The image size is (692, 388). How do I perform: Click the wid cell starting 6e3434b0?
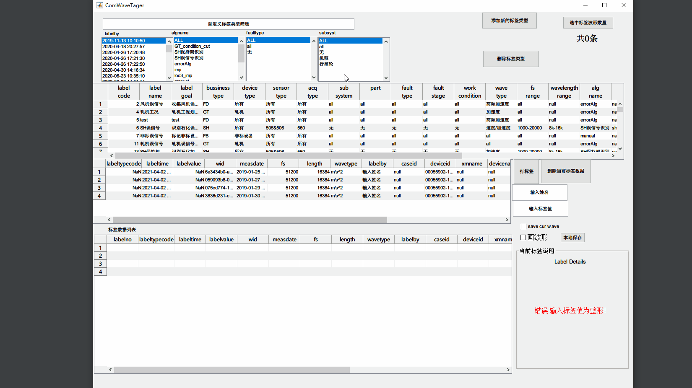point(220,172)
